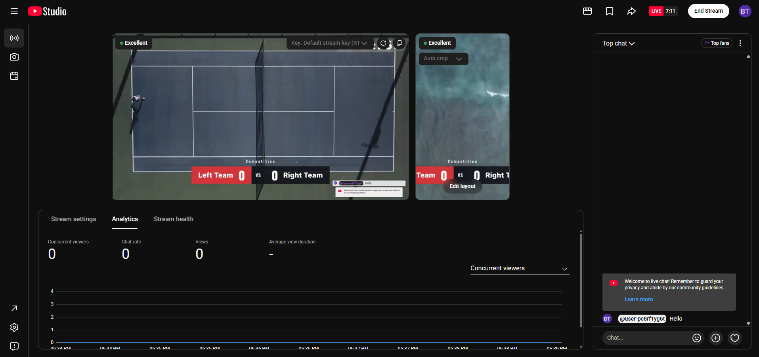Select the Stream icon in sidebar
The height and width of the screenshot is (357, 759).
pos(14,38)
